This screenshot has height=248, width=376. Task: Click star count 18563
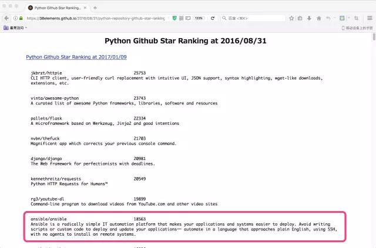click(140, 219)
